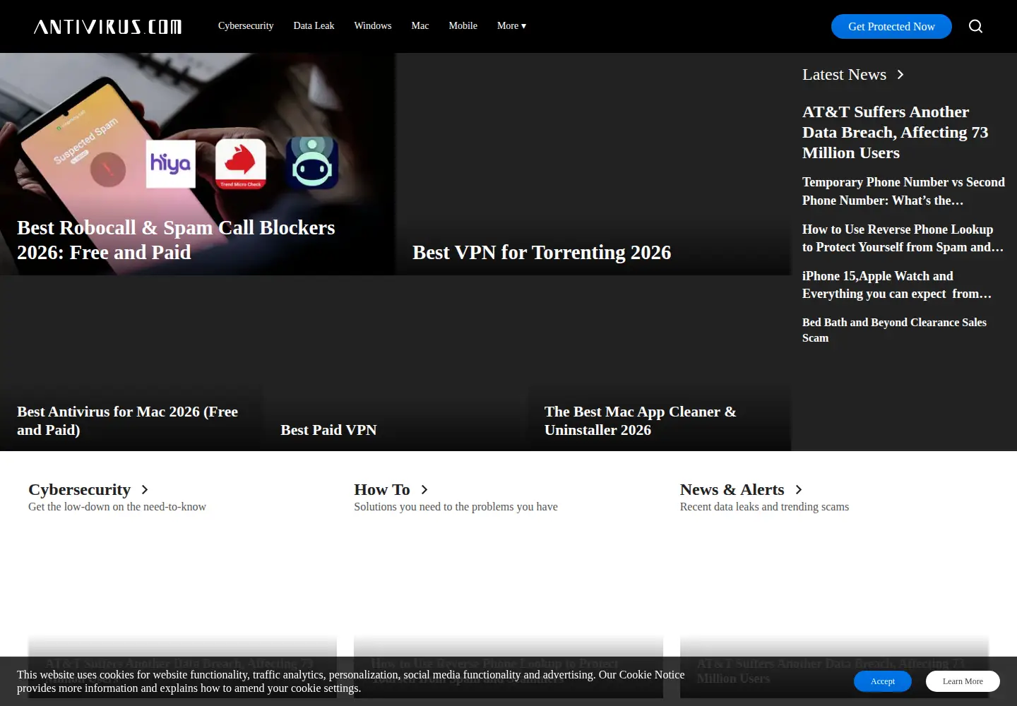
Task: Open the Latest News heading
Action: (x=844, y=75)
